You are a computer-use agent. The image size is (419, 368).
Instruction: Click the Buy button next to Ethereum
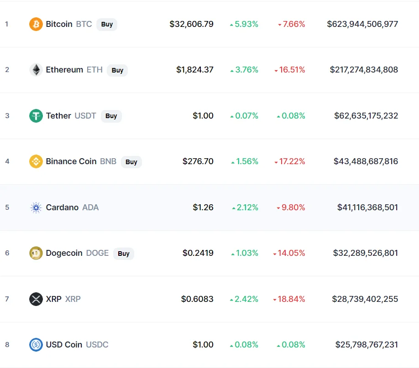[x=117, y=70]
